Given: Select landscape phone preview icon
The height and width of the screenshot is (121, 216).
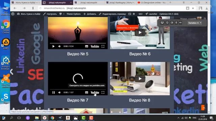Looking at the screenshot, I should (x=180, y=23).
